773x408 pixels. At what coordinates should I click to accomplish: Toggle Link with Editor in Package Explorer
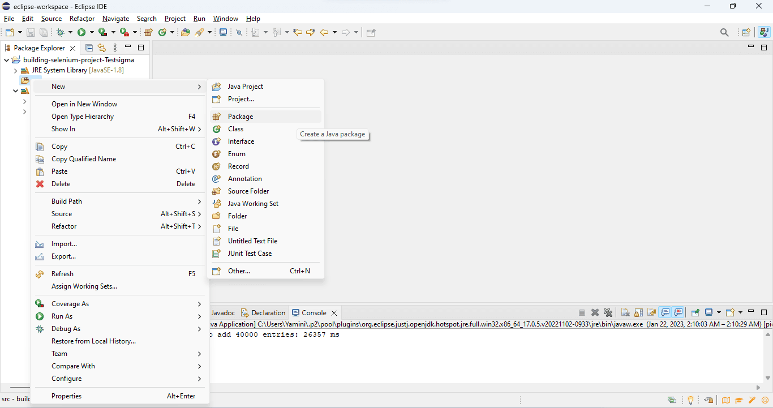pyautogui.click(x=102, y=48)
